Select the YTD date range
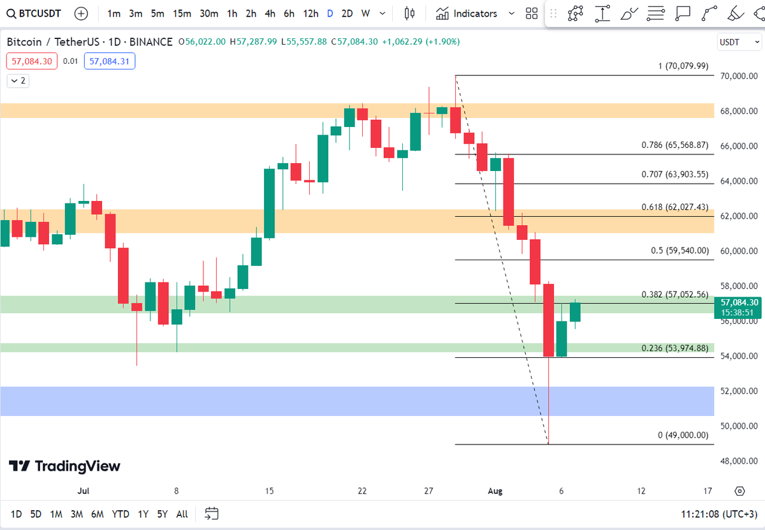765x530 pixels. click(x=120, y=513)
